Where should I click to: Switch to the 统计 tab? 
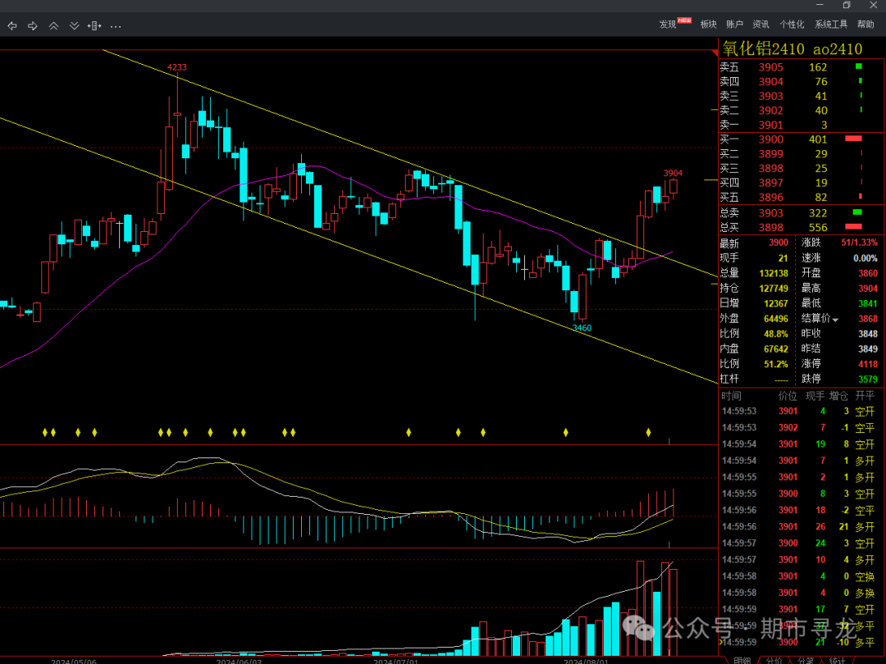click(x=837, y=660)
